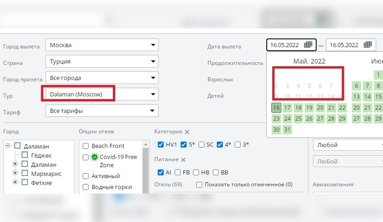
Task: Click the first departure date input field
Action: [x=286, y=45]
